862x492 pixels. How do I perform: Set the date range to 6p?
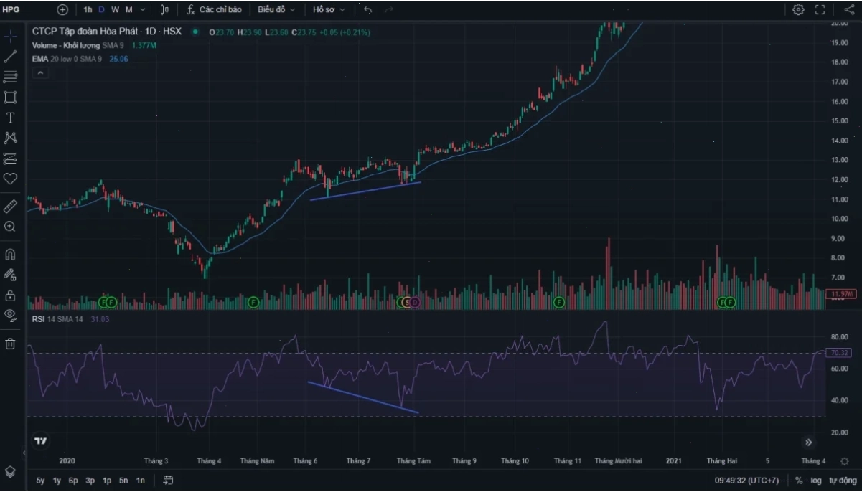[x=73, y=481]
